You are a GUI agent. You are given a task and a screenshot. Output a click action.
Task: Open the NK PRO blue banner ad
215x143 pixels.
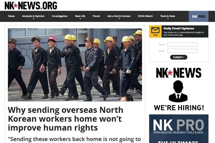179,129
